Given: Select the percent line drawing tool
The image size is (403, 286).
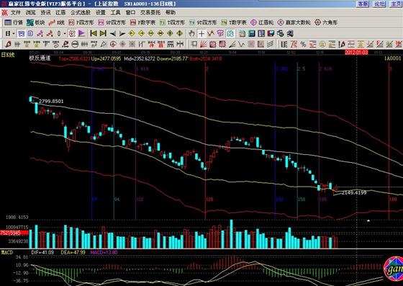Looking at the screenshot, I should [x=303, y=44].
